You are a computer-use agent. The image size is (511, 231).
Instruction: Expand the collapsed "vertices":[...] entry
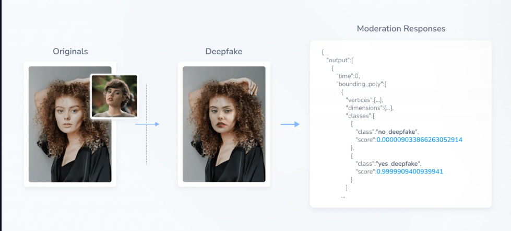[x=364, y=100]
